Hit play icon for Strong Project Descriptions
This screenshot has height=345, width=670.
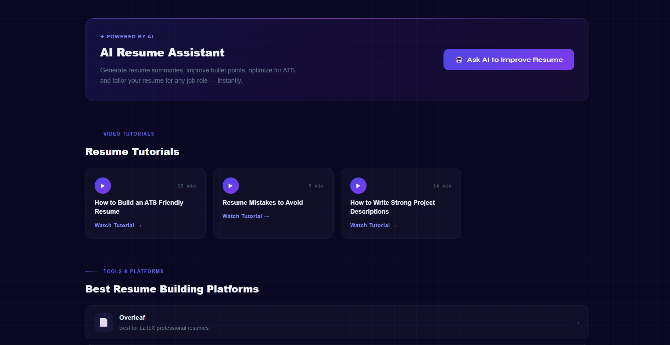click(358, 186)
